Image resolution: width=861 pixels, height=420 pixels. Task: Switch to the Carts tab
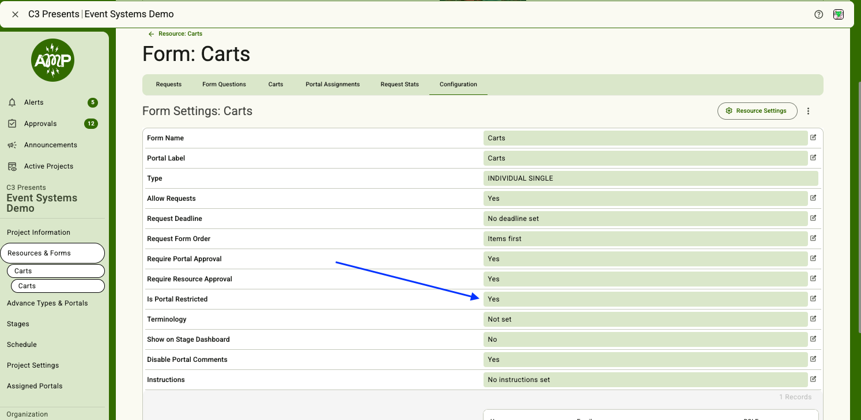pos(275,85)
